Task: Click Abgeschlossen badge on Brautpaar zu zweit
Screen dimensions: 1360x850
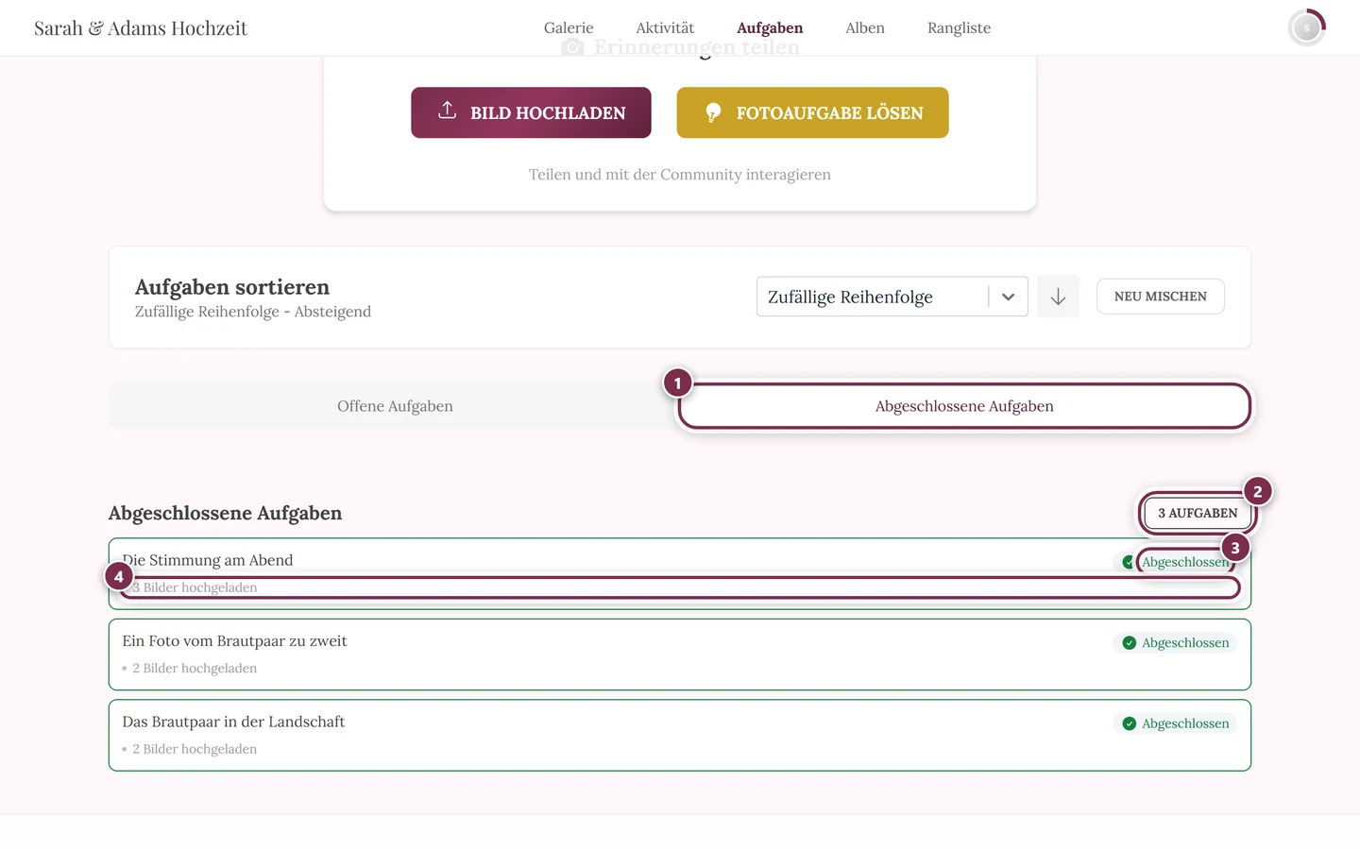Action: coord(1175,643)
